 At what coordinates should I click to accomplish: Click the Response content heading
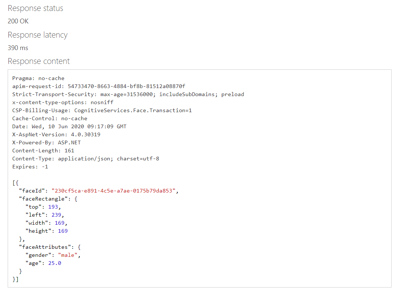coord(38,61)
